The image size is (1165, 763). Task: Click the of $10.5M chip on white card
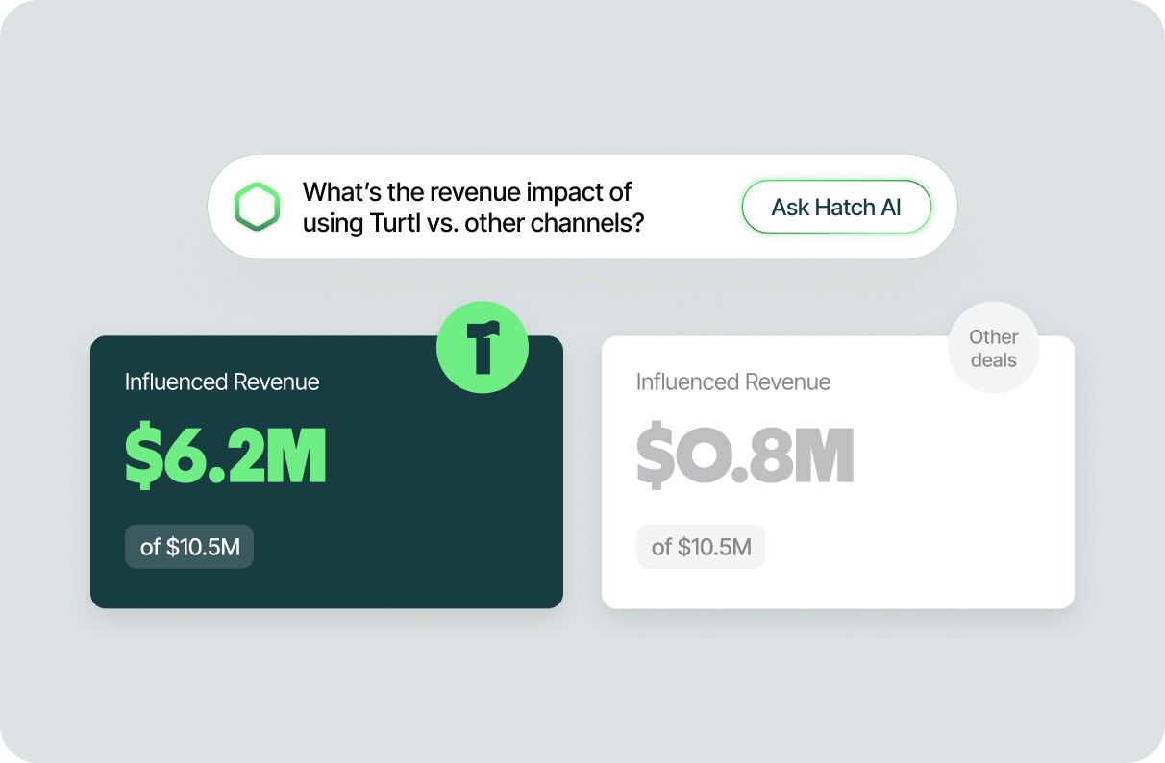click(701, 547)
